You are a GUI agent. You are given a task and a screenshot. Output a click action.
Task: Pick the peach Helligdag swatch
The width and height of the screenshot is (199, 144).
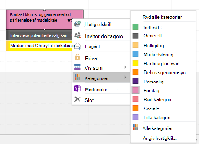pos(135,45)
